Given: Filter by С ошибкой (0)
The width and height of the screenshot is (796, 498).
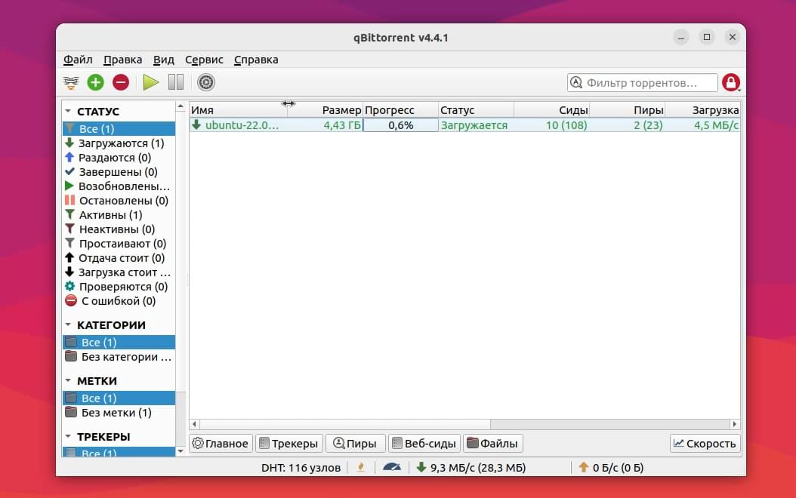Looking at the screenshot, I should coord(119,301).
